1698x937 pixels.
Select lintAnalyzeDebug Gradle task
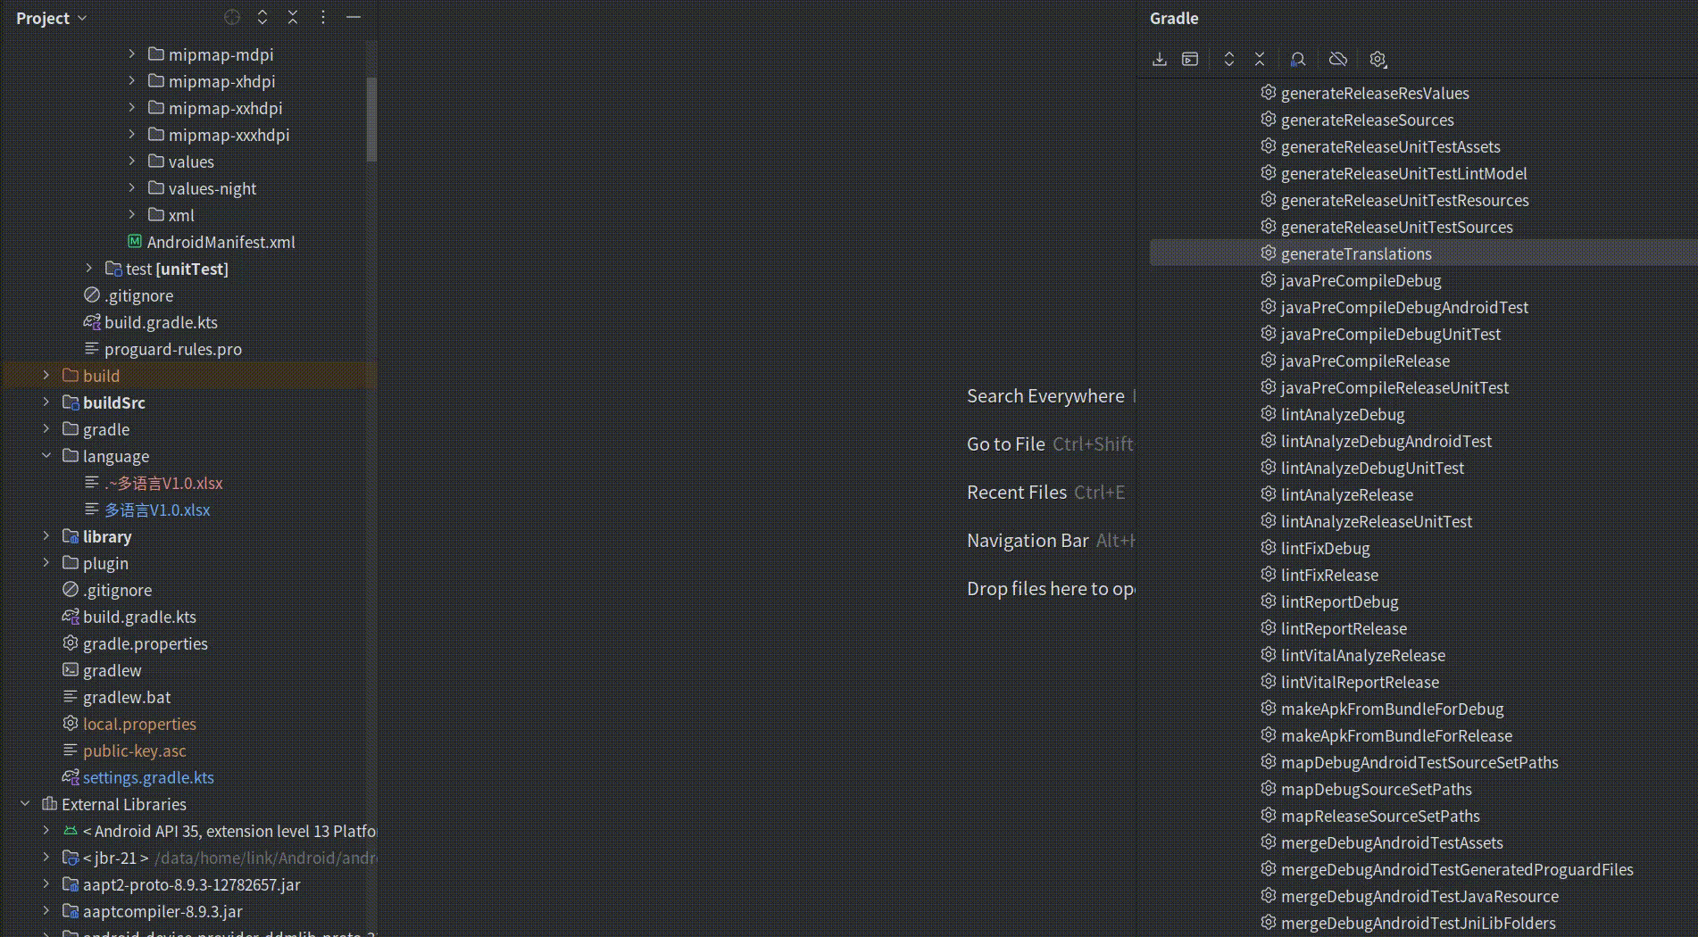click(1343, 414)
